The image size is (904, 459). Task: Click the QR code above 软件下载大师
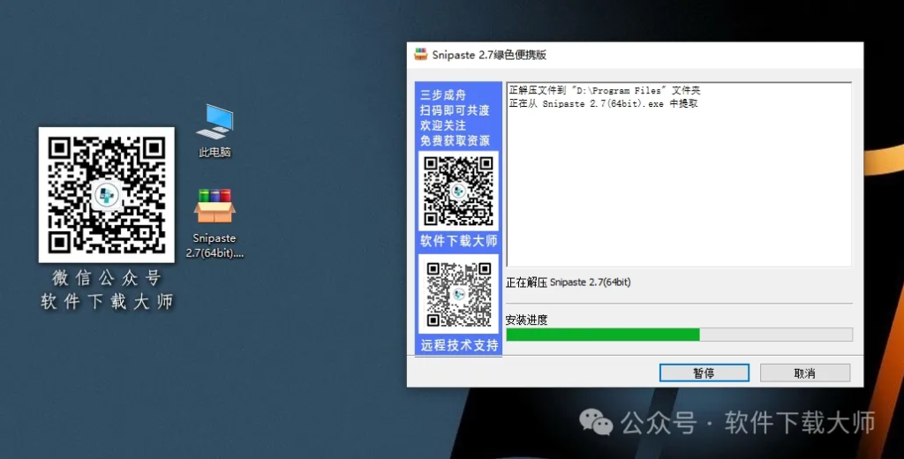click(x=458, y=191)
